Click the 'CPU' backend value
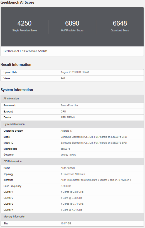 (63, 112)
